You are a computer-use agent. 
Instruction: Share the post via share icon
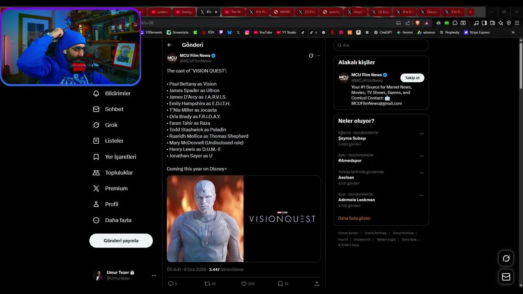coord(317,283)
